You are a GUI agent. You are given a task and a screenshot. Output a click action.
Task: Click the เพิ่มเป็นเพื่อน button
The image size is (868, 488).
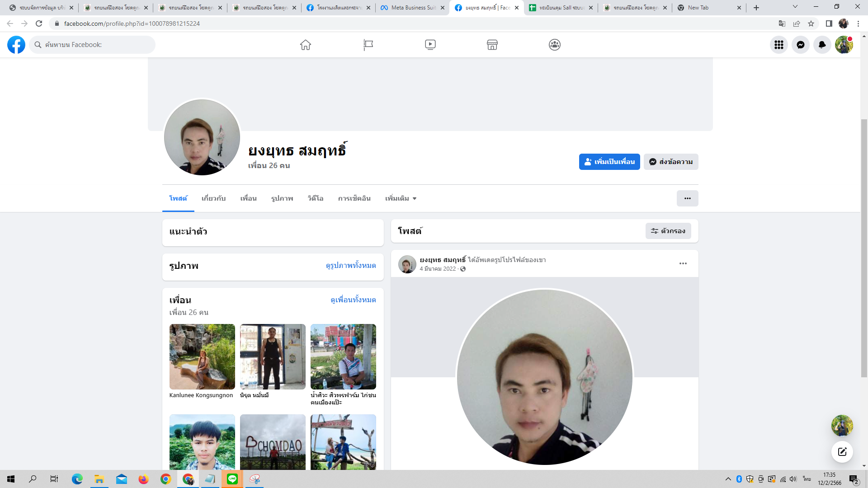(609, 162)
